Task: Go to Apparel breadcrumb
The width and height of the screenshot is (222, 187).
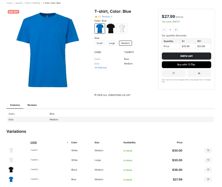Action: pos(19,3)
